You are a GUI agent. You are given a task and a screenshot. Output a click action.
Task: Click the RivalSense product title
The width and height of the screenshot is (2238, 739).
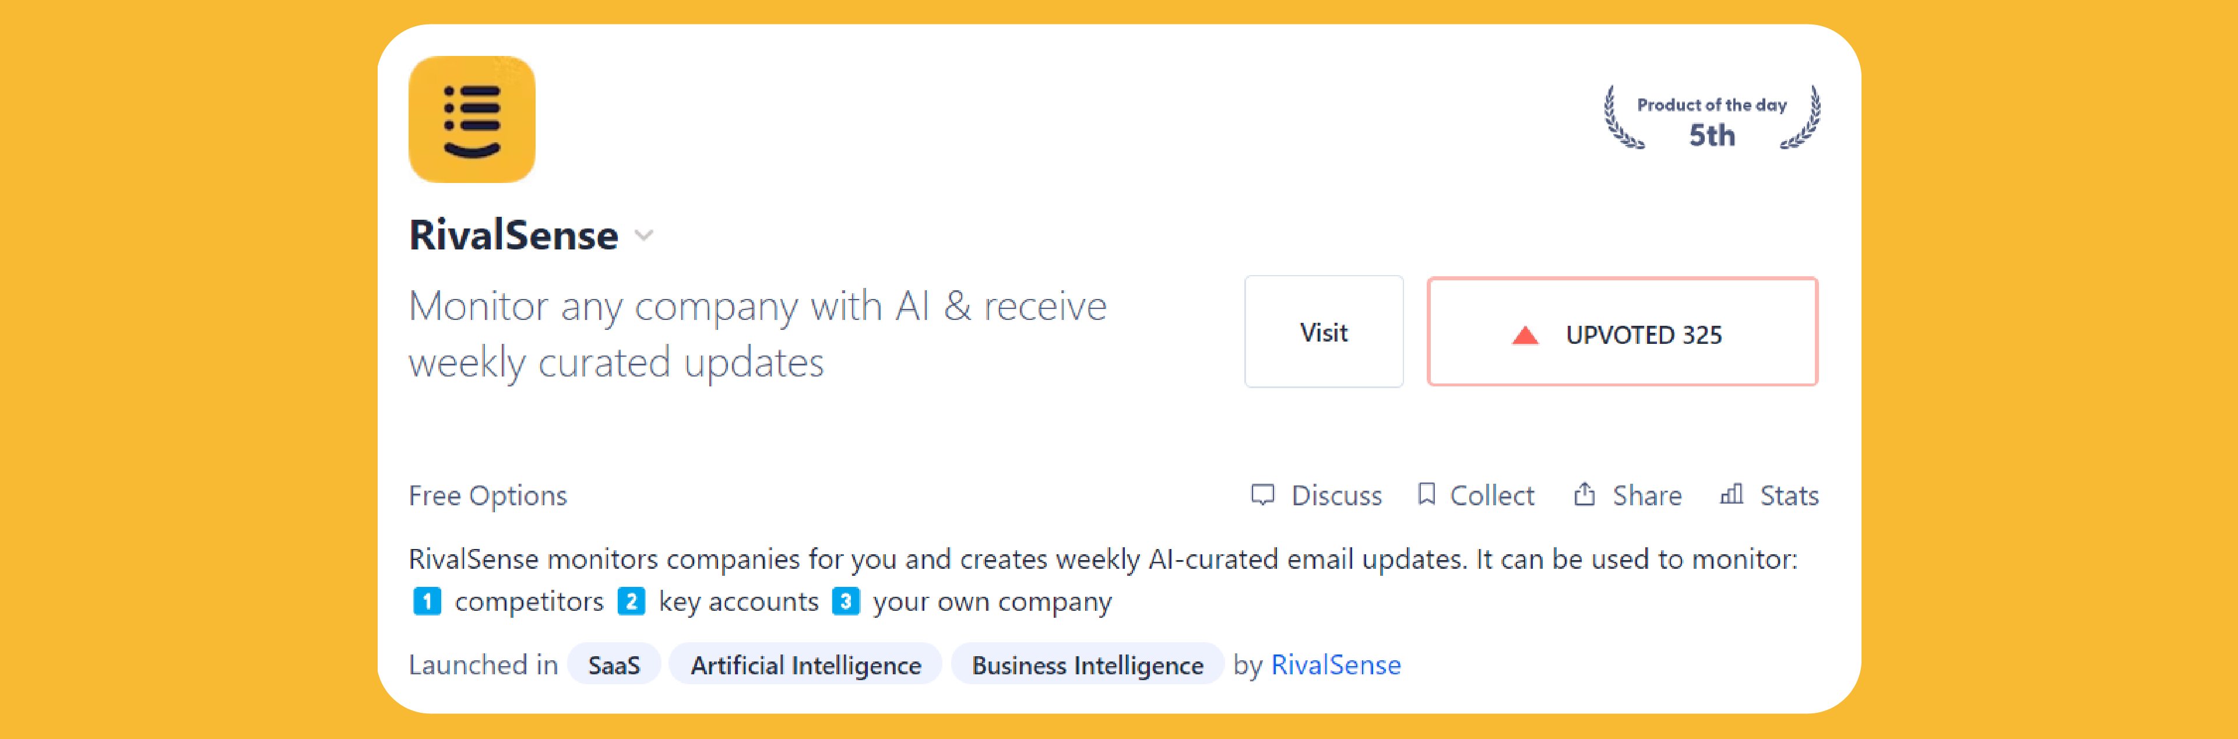point(513,235)
